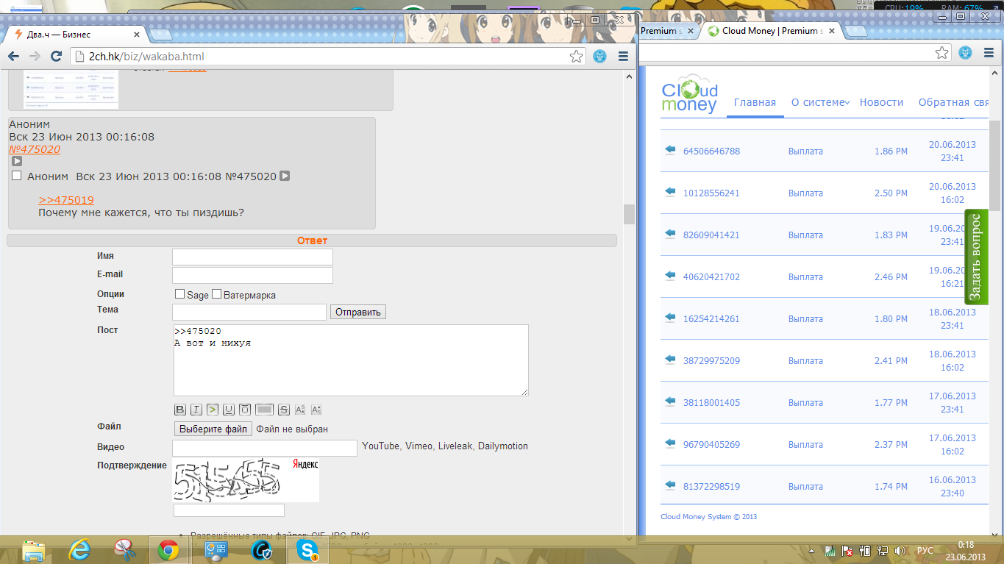Apply underline formatting in post editor
This screenshot has width=1004, height=564.
(x=229, y=410)
